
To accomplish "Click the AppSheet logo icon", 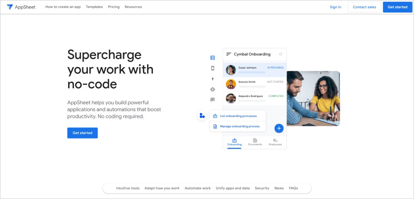I will (x=10, y=7).
